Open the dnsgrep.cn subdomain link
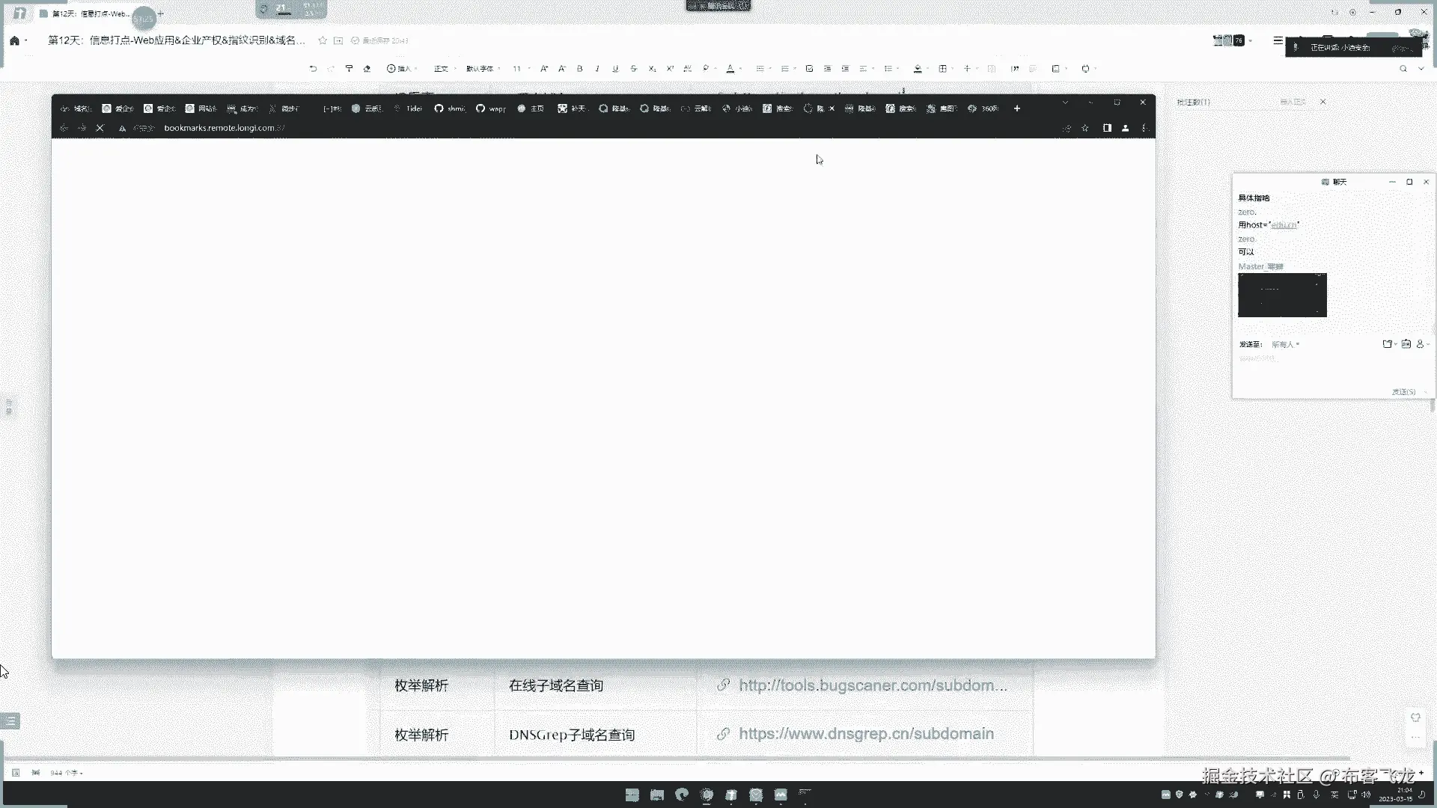The image size is (1437, 808). (866, 734)
